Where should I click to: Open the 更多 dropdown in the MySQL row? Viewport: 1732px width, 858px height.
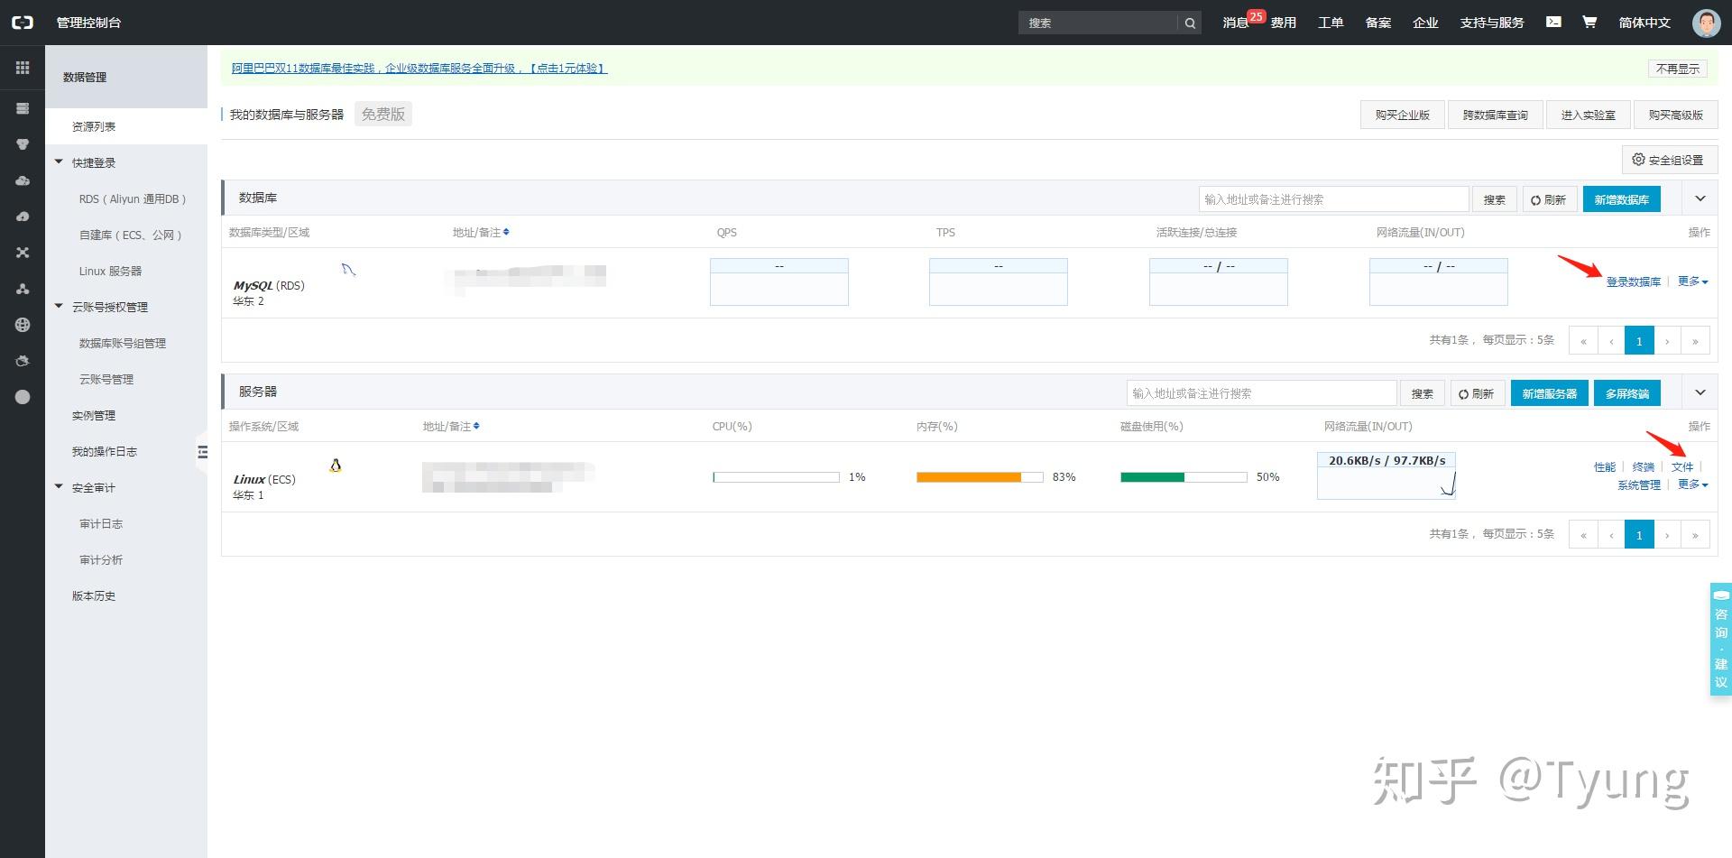(1692, 281)
